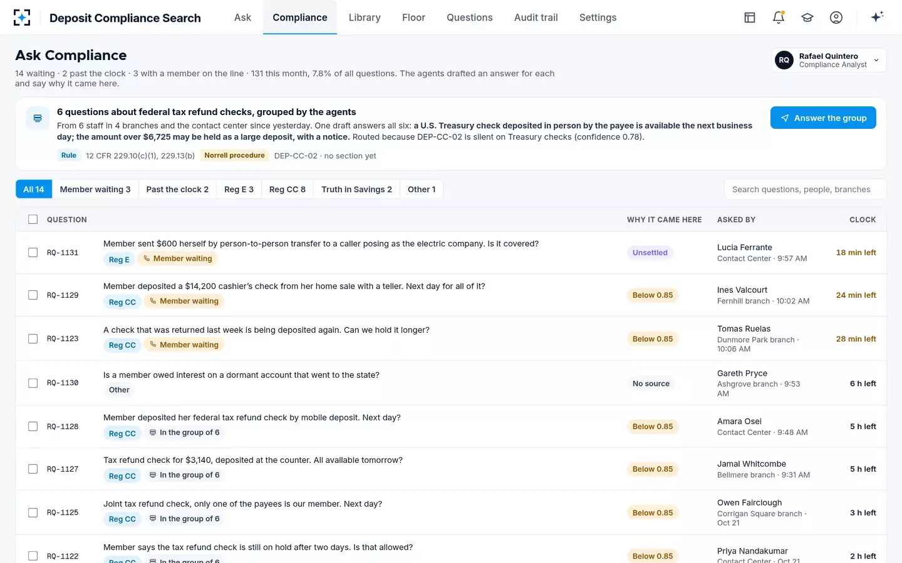Filter by Past the clock 2

coord(177,190)
